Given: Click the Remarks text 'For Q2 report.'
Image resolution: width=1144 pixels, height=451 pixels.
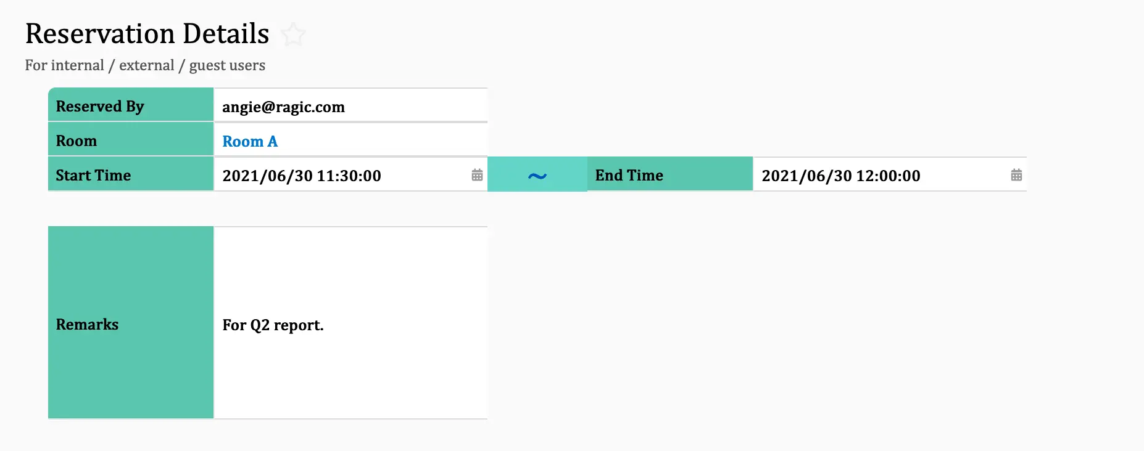Looking at the screenshot, I should coord(273,325).
